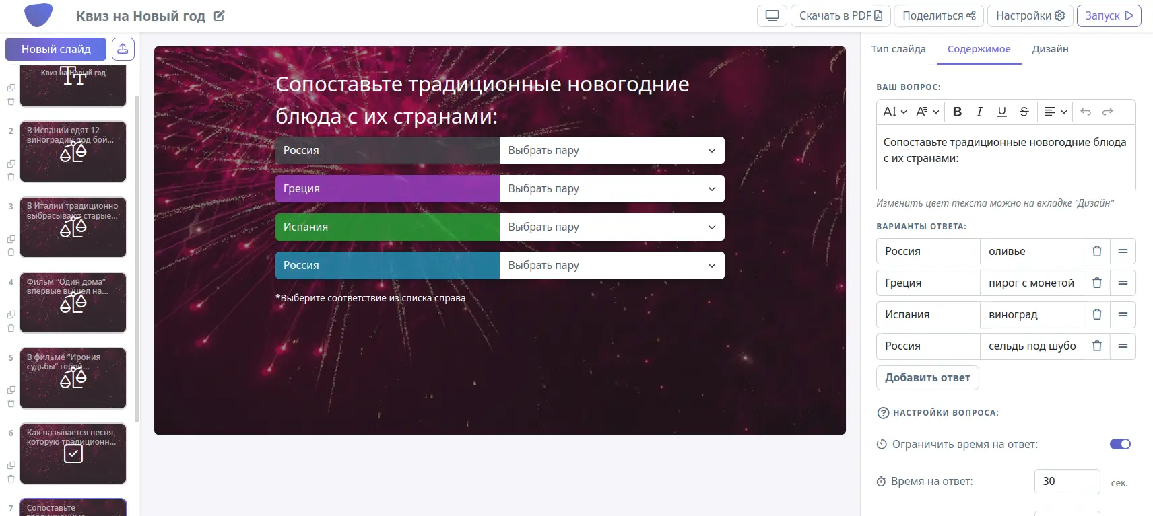Viewport: 1153px width, 516px height.
Task: Delete slide 6 with the trash icon
Action: (11, 479)
